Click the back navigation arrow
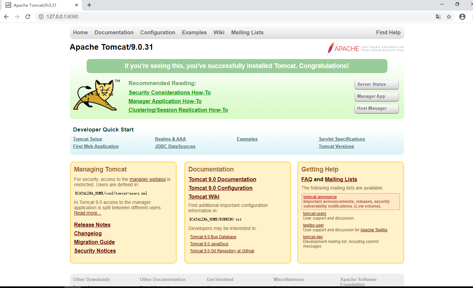The height and width of the screenshot is (288, 473). 6,16
